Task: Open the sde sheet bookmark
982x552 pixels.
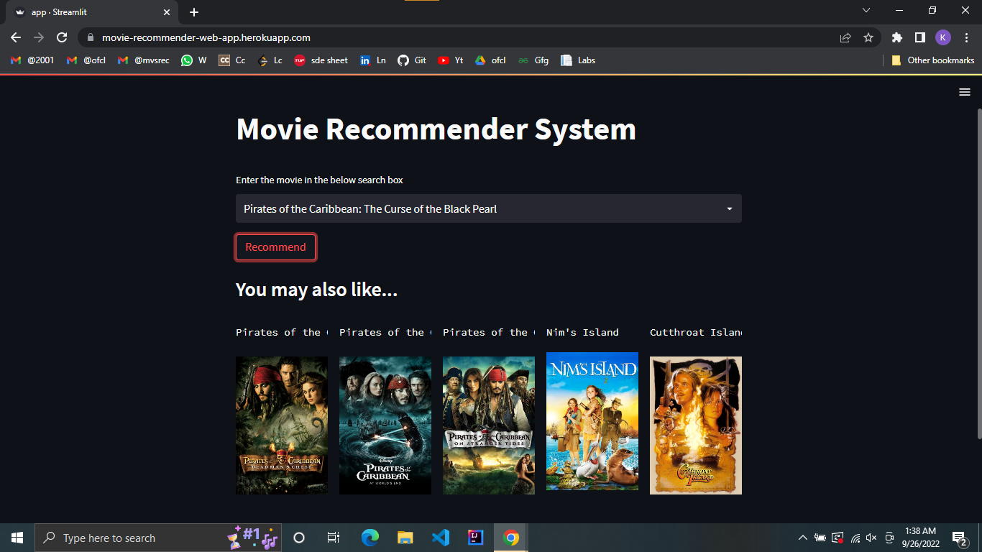Action: point(321,60)
